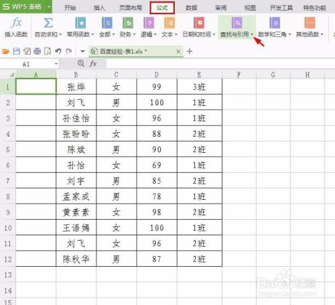Click the open folder icon in quick toolbar
Viewport: 335px width, 305px height.
tap(5, 52)
